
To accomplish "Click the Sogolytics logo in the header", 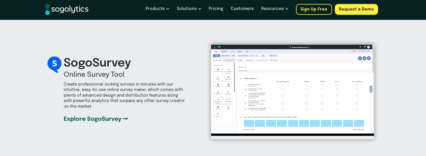I will pyautogui.click(x=67, y=9).
